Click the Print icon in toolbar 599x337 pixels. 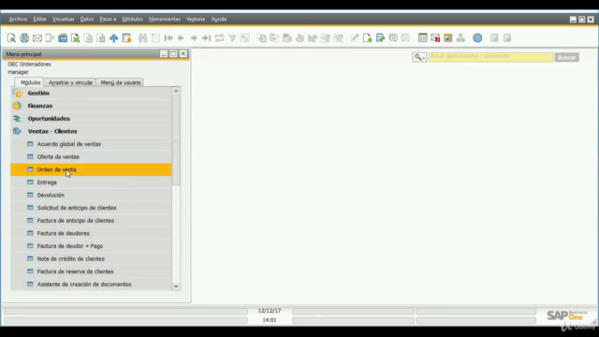24,37
